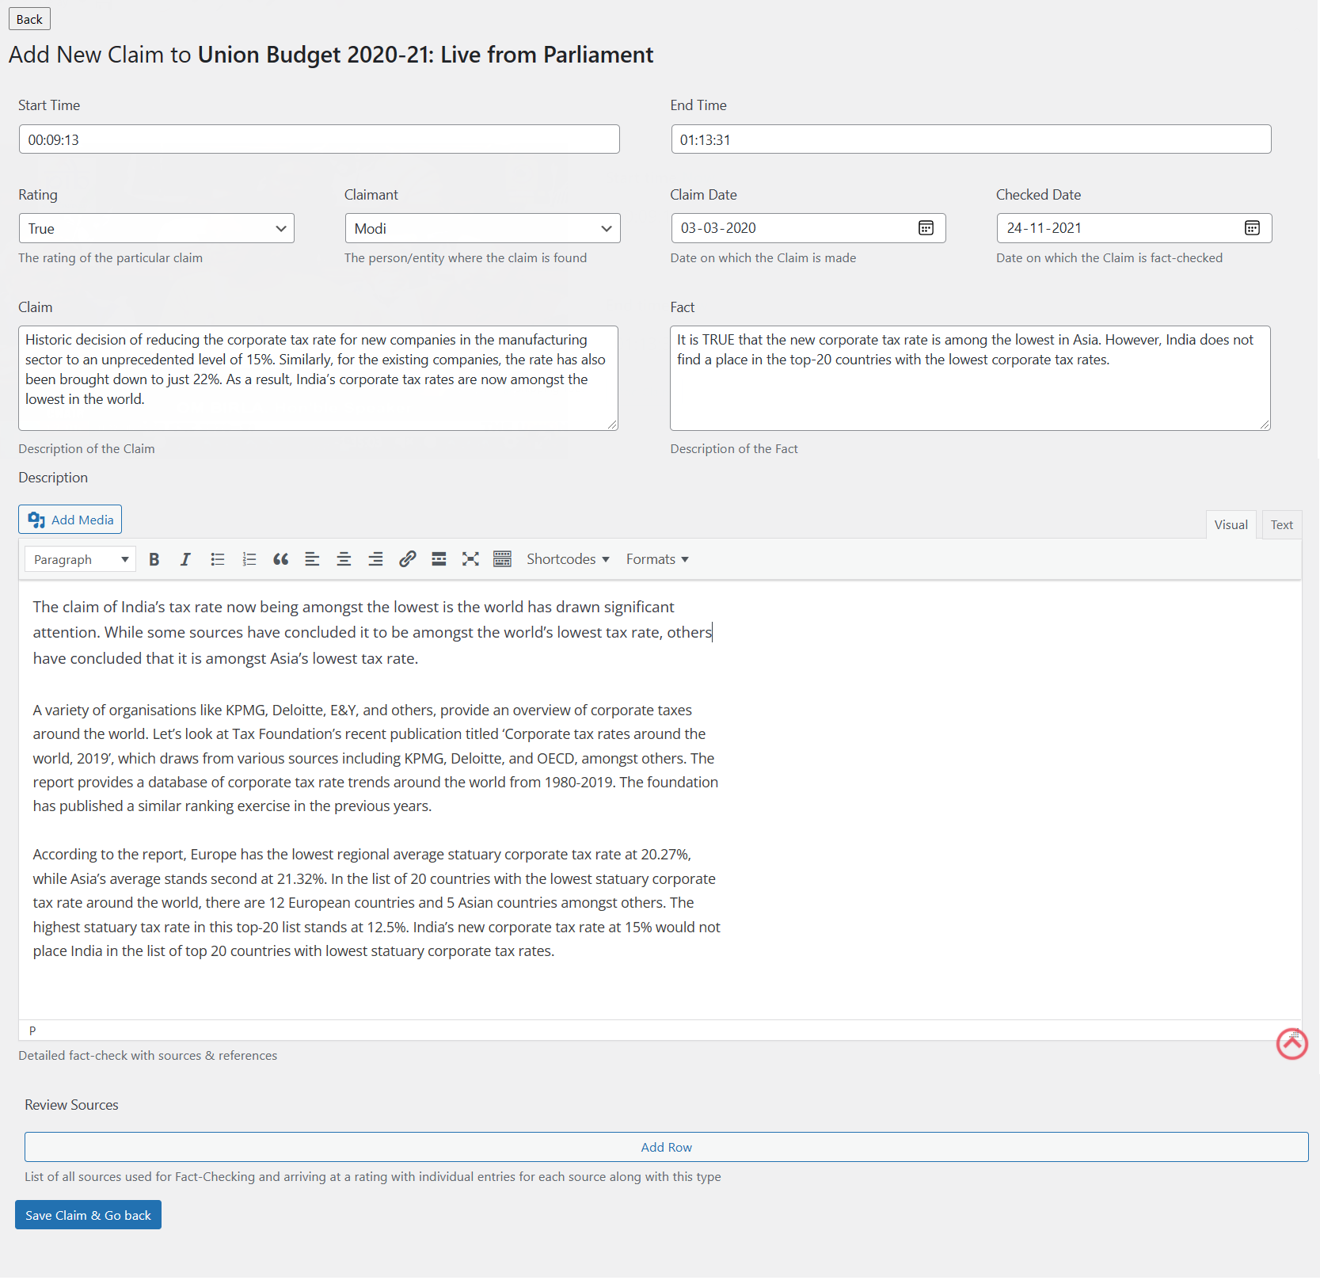Enable distraction-free fullscreen mode
This screenshot has height=1280, width=1320.
470,559
